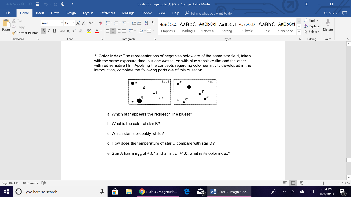Toggle strikethrough formatting
Screen dimensions: 351x197
tap(63, 30)
